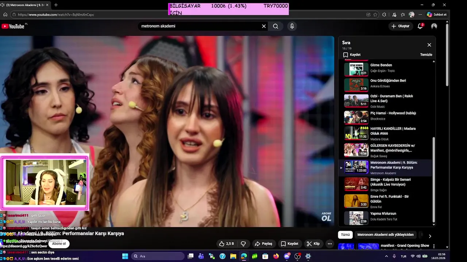Switch the TUR keyboard language indicator
This screenshot has width=467, height=262.
(404, 256)
